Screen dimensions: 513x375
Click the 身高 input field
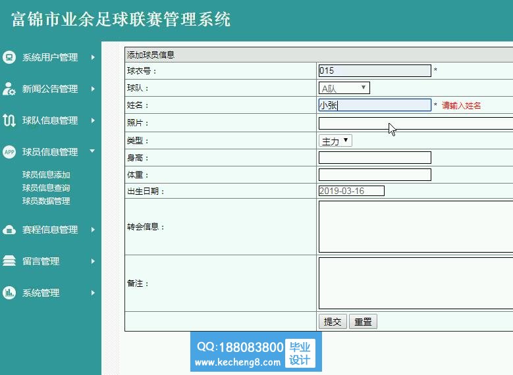pos(375,158)
